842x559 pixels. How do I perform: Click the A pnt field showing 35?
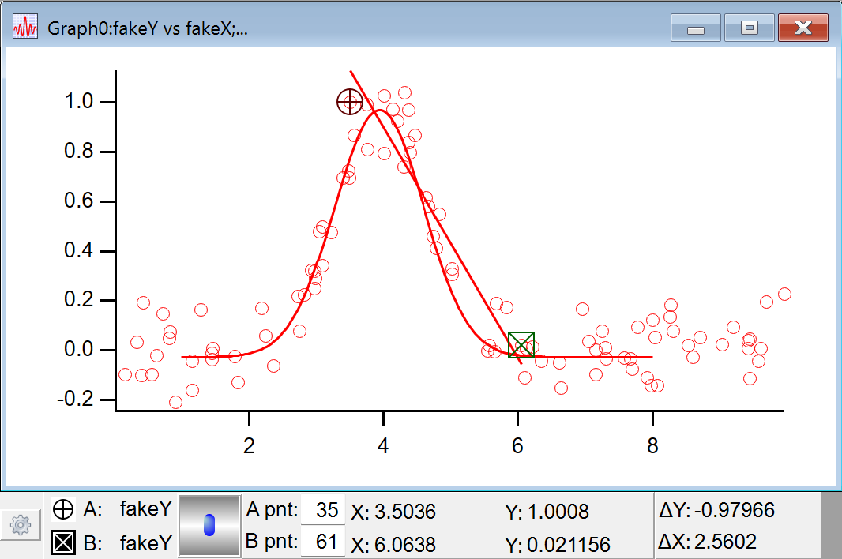click(x=323, y=511)
